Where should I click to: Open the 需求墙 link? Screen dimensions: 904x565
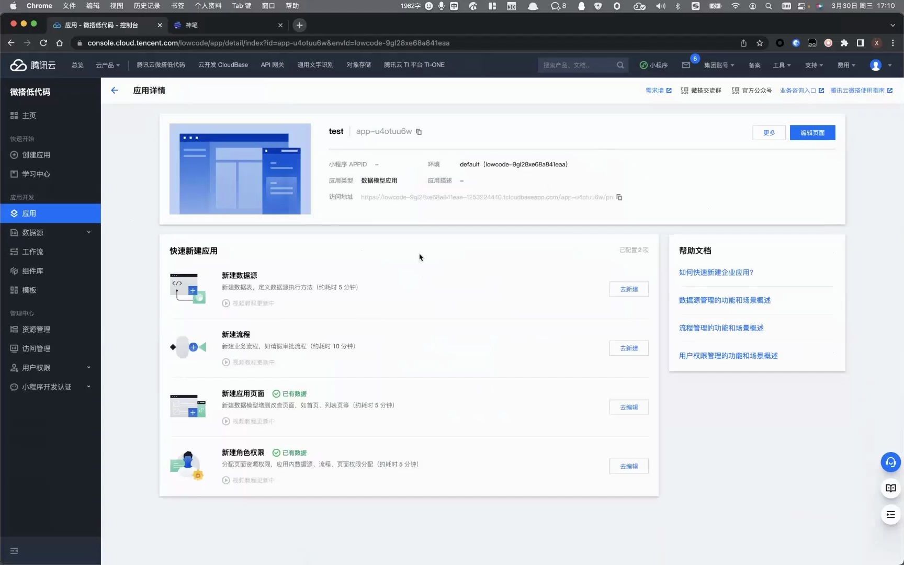[x=658, y=91]
